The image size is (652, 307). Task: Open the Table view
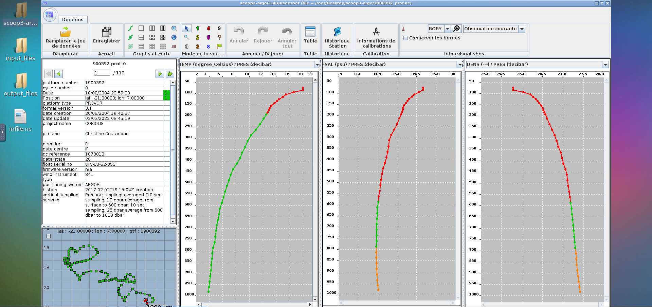pyautogui.click(x=310, y=35)
